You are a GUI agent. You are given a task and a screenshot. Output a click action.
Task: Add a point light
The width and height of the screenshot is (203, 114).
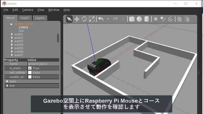[156, 19]
